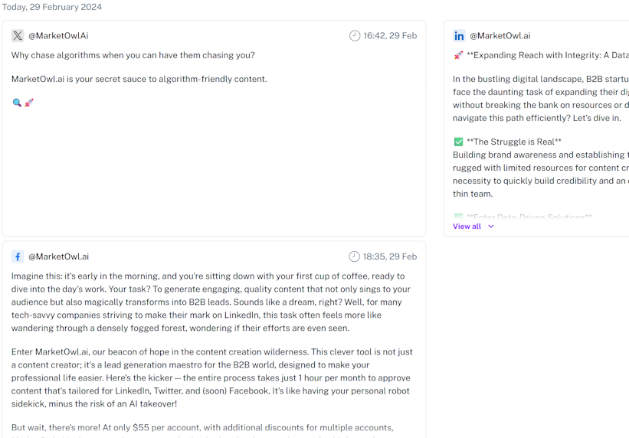Click the Facebook platform icon
Viewport: 629px width, 438px height.
[x=18, y=257]
